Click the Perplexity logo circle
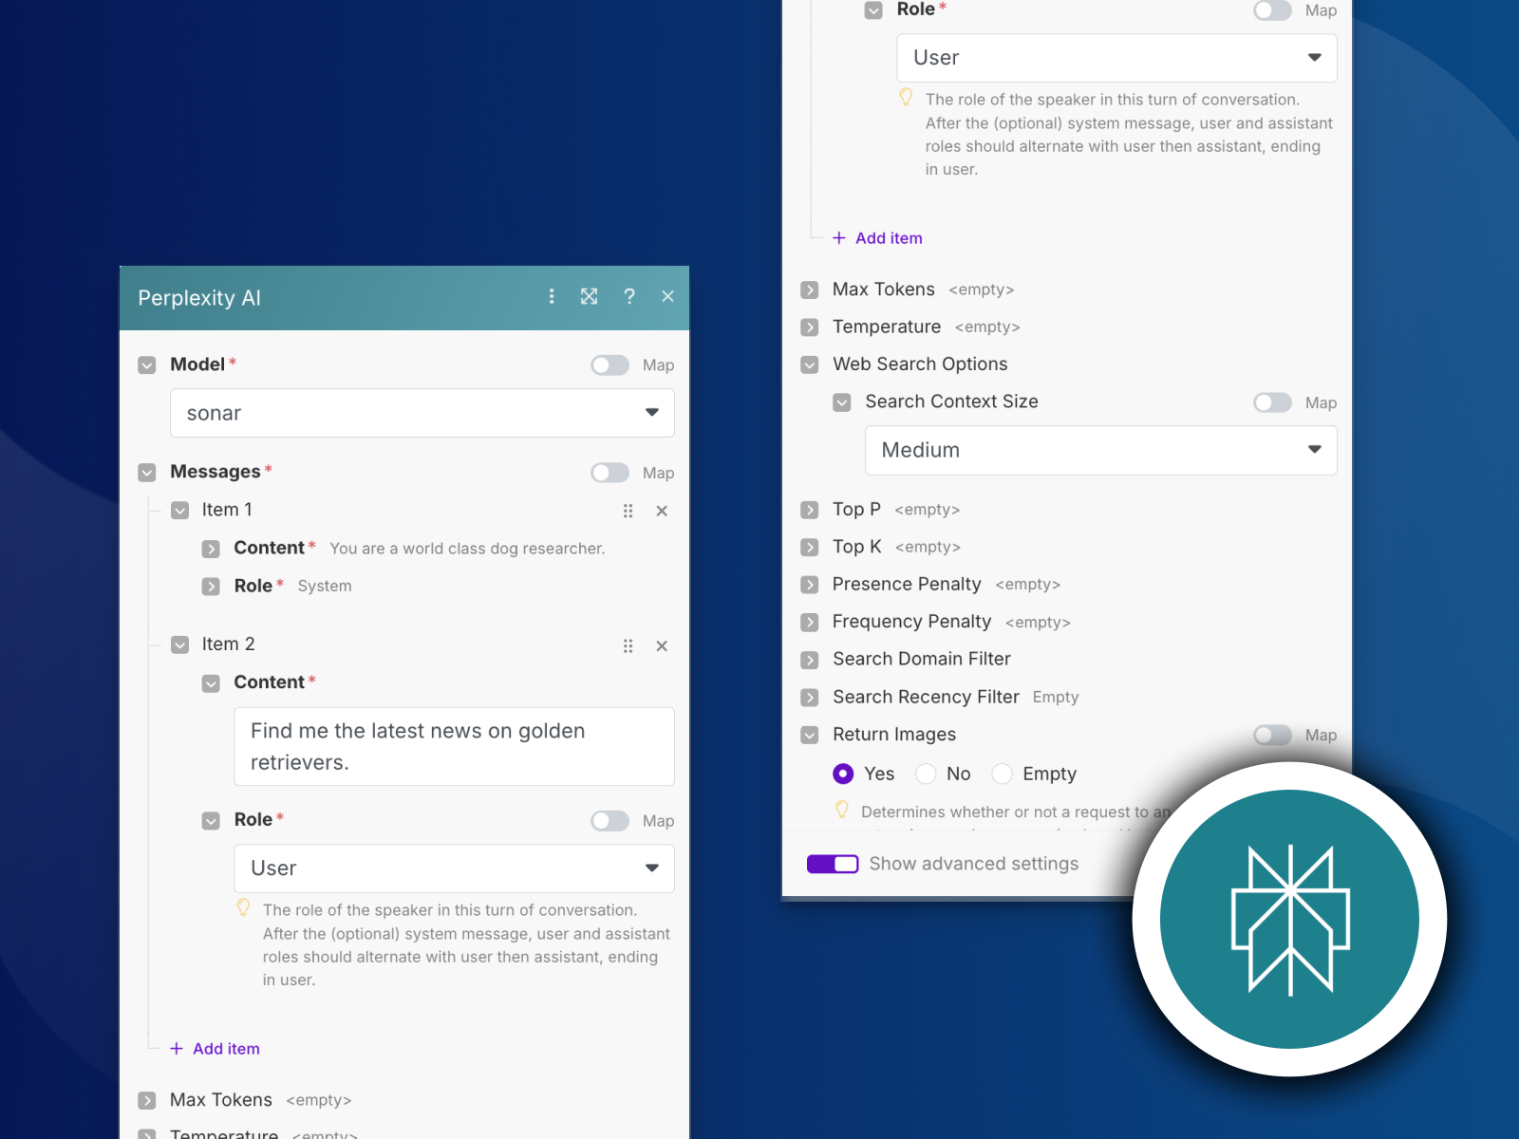The image size is (1519, 1139). pos(1289,919)
